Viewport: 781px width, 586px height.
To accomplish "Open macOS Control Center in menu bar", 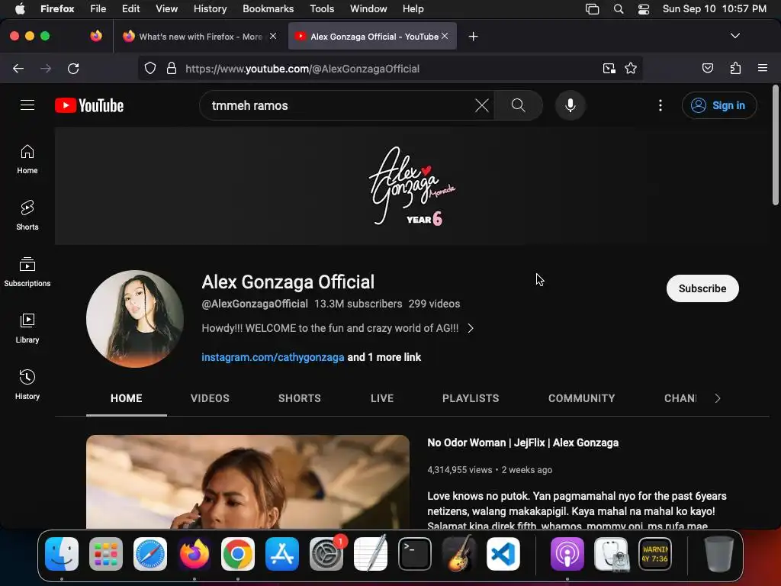I will [x=643, y=9].
